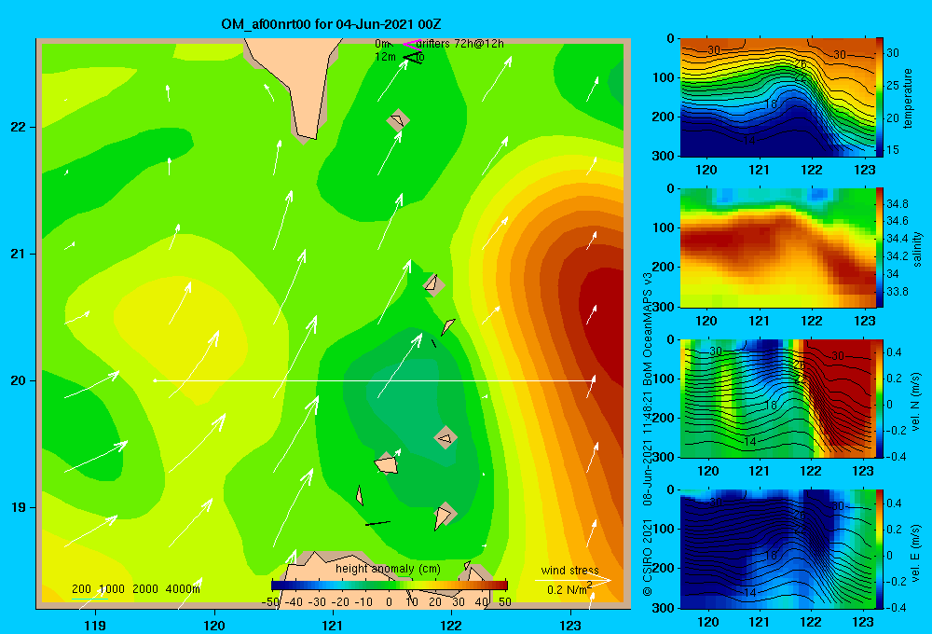
Task: Click the '34.8' tick on the salinity bar
Action: (x=898, y=204)
